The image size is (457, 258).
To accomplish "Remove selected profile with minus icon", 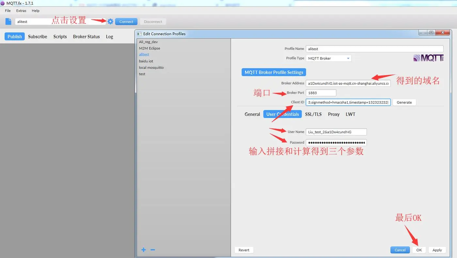I will [x=153, y=250].
